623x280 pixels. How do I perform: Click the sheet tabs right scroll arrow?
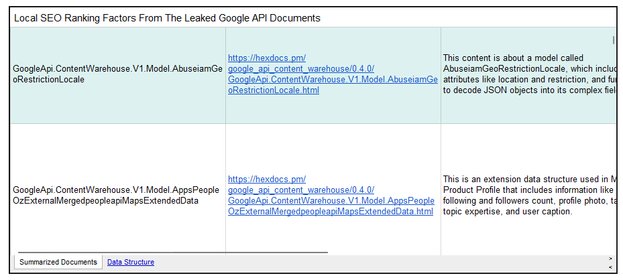click(x=610, y=258)
